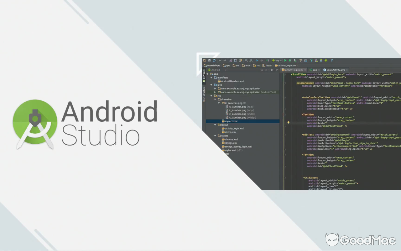
Task: Run the app with the green Run button
Action: 285,60
